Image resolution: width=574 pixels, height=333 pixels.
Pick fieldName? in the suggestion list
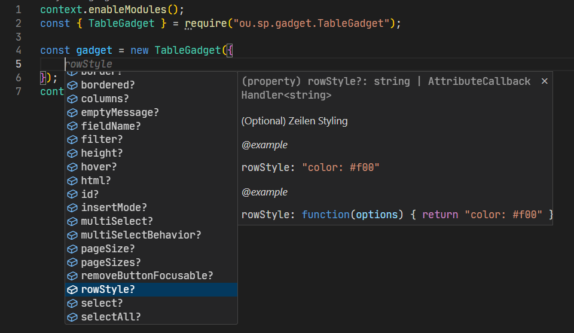point(151,126)
